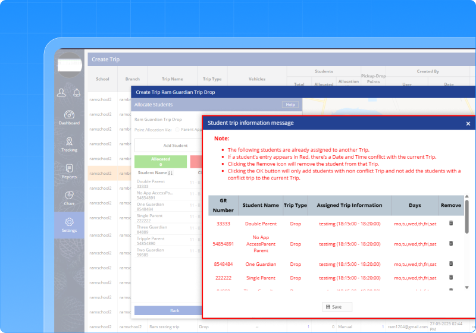Click the user profile icon
Screen dimensions: 476x333
61,92
